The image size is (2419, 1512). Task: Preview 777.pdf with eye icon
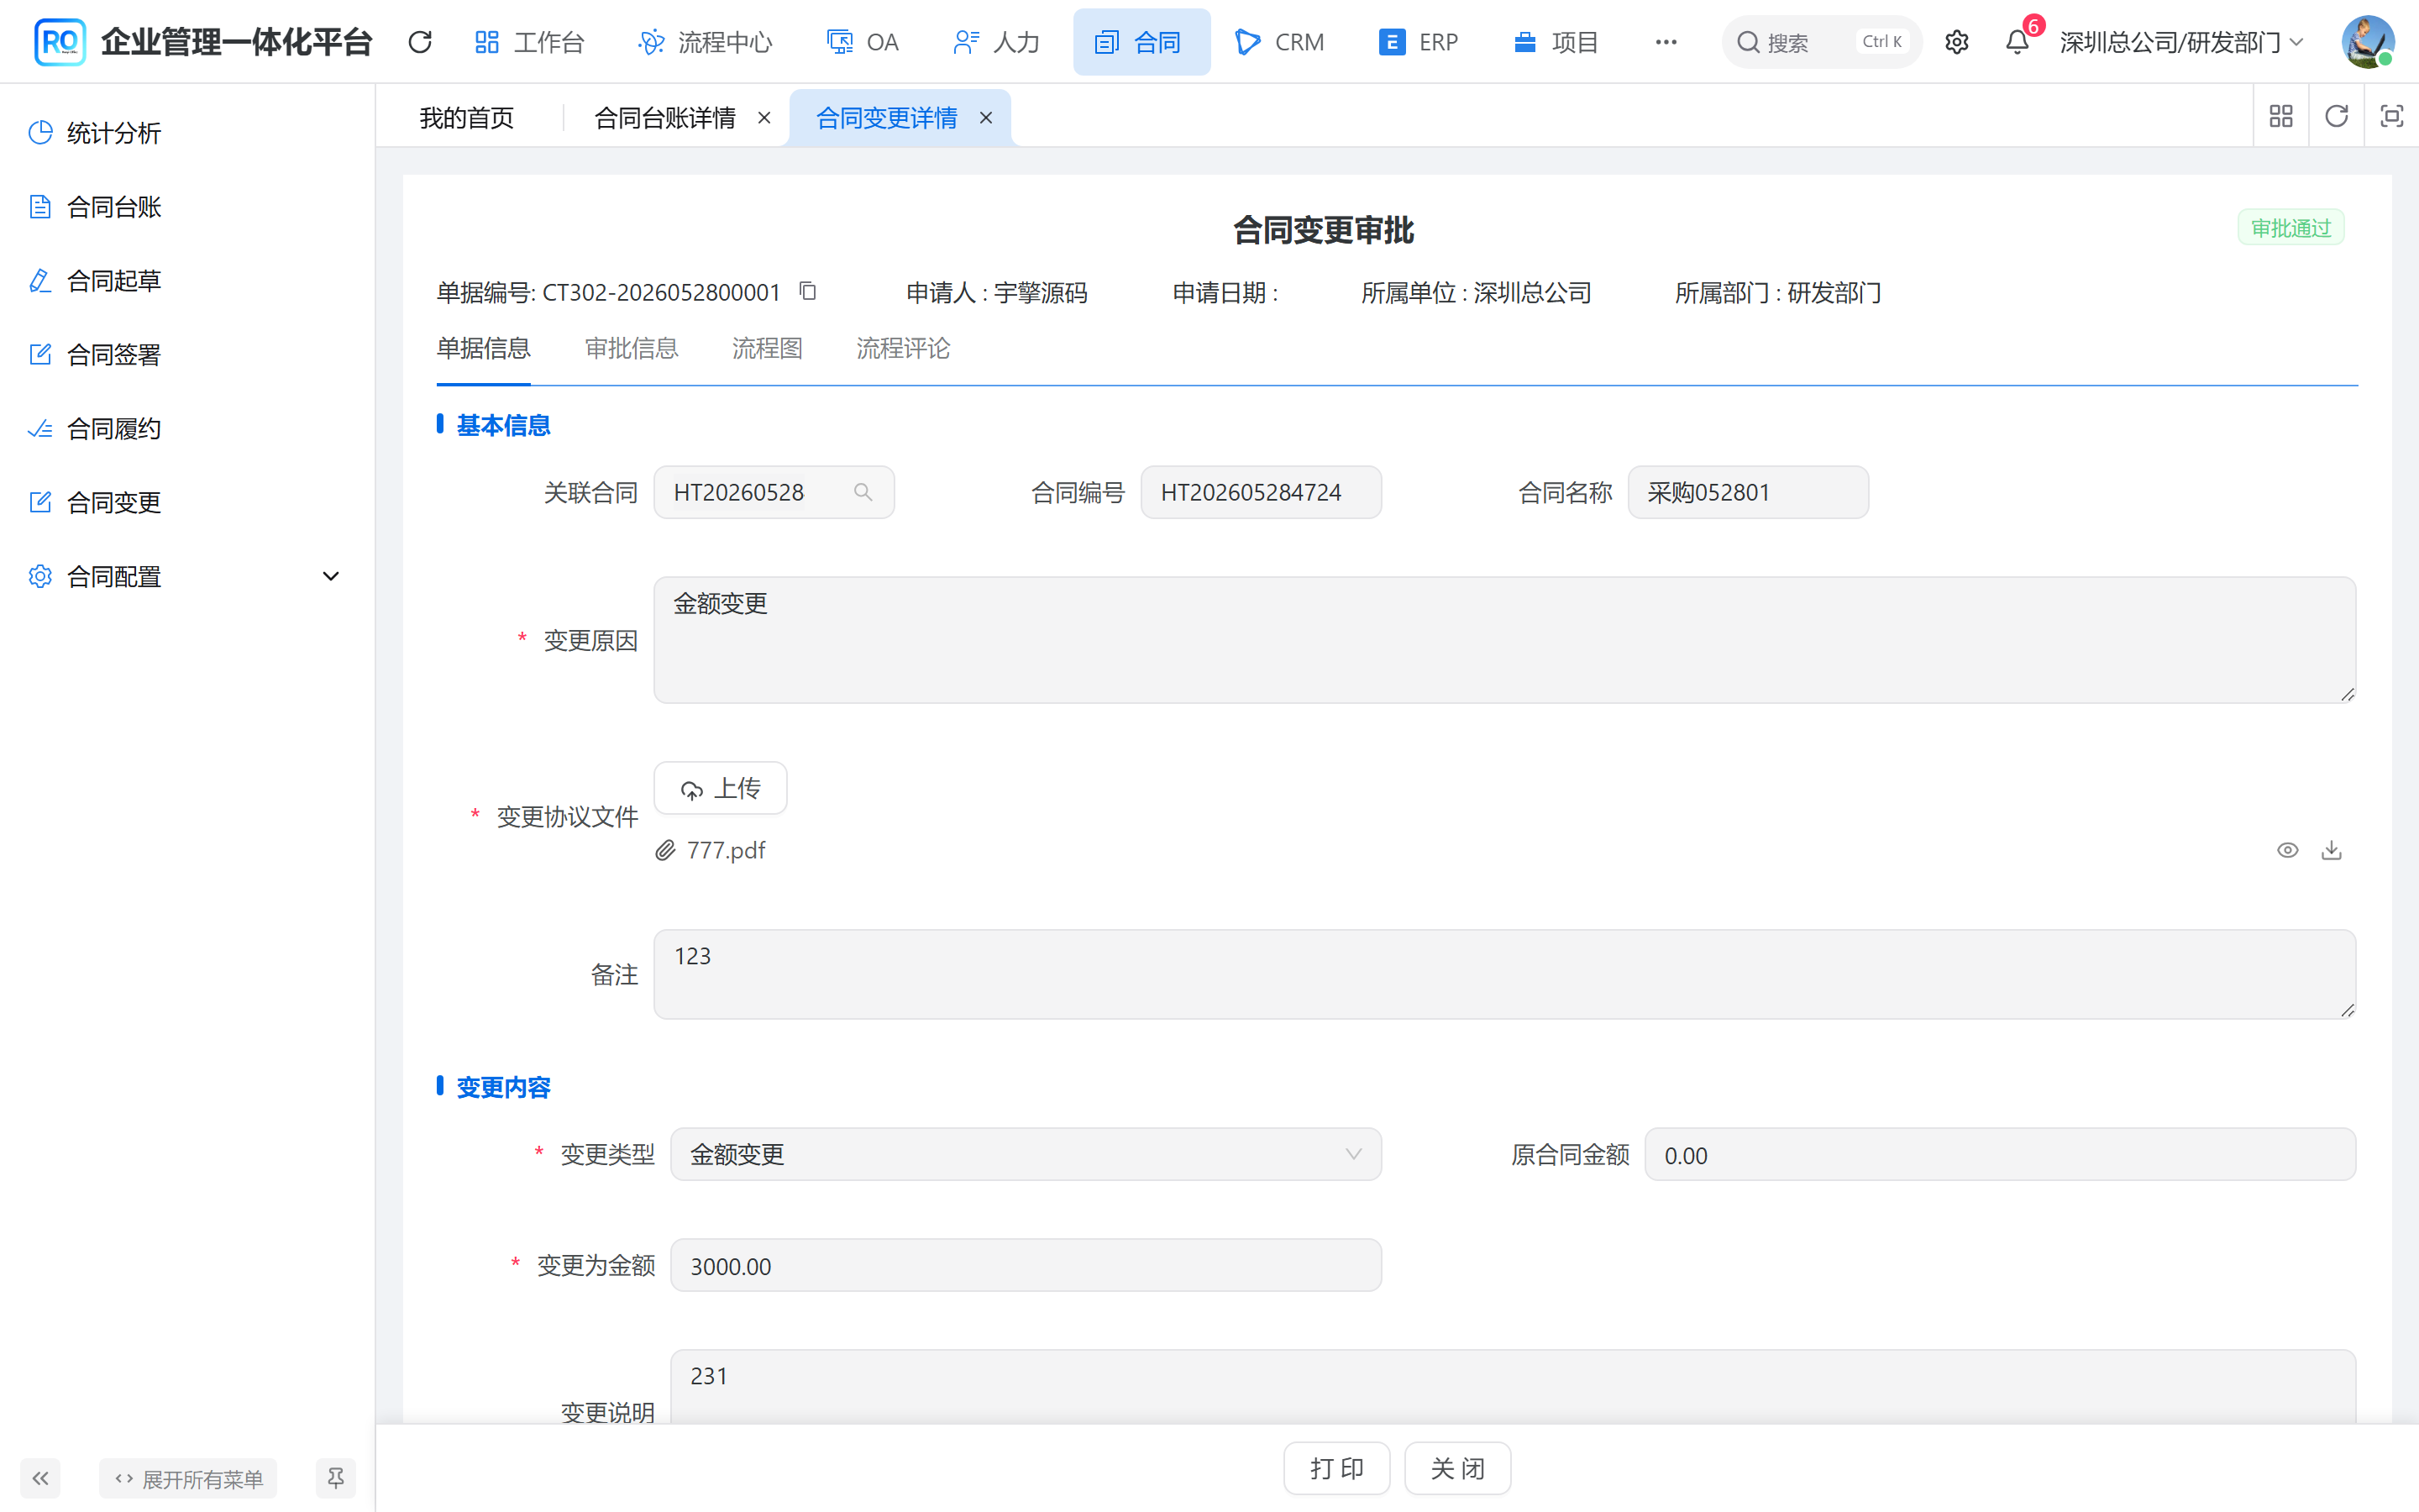(x=2287, y=850)
